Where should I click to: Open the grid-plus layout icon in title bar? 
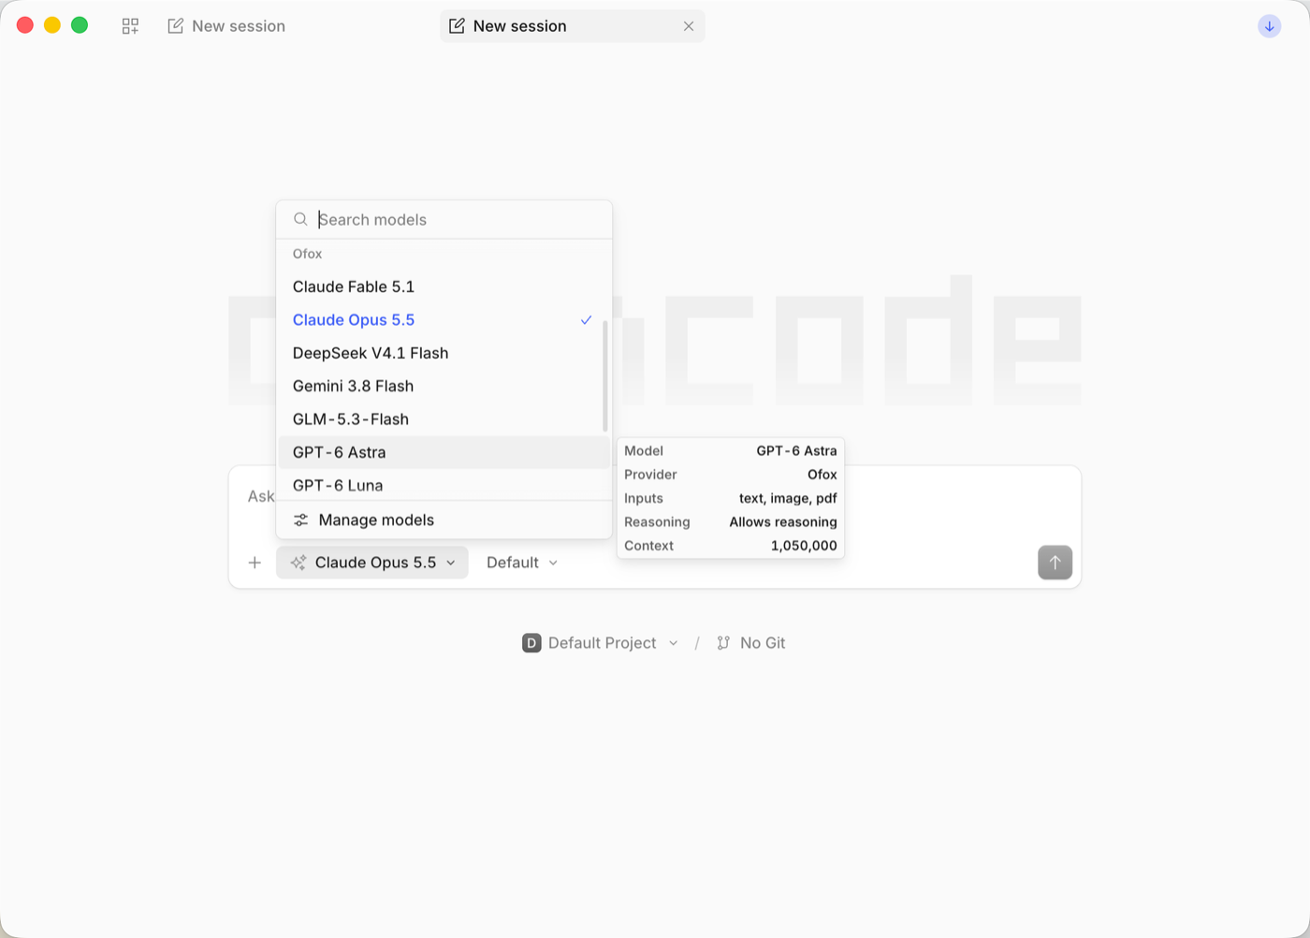coord(130,26)
